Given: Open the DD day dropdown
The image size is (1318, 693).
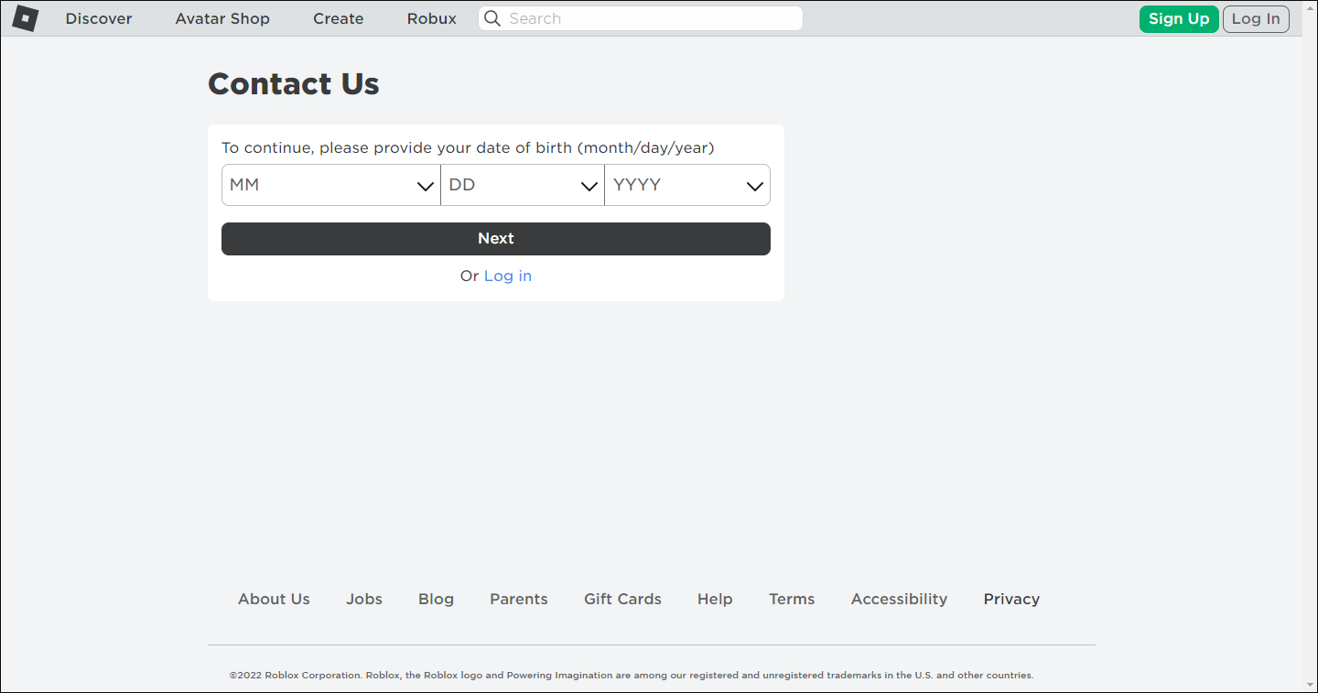Looking at the screenshot, I should click(523, 185).
